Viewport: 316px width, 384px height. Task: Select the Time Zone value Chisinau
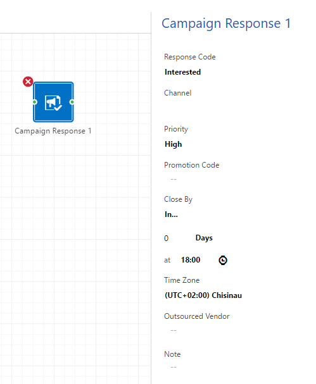(x=203, y=295)
